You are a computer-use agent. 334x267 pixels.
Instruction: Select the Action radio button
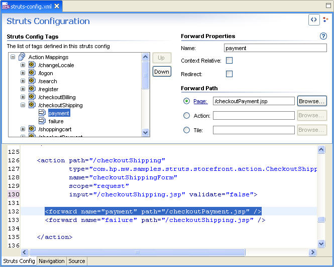point(187,116)
